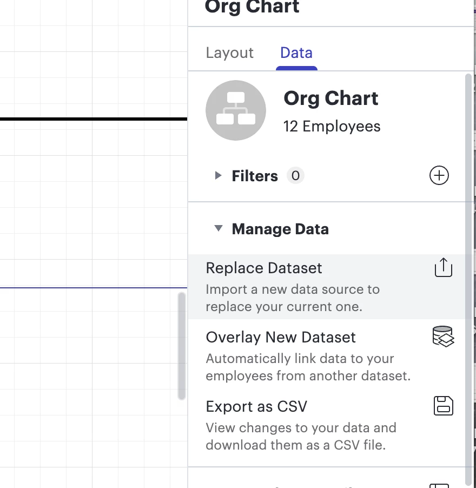Click the Filters count badge showing 0
The width and height of the screenshot is (476, 488).
[x=295, y=175]
